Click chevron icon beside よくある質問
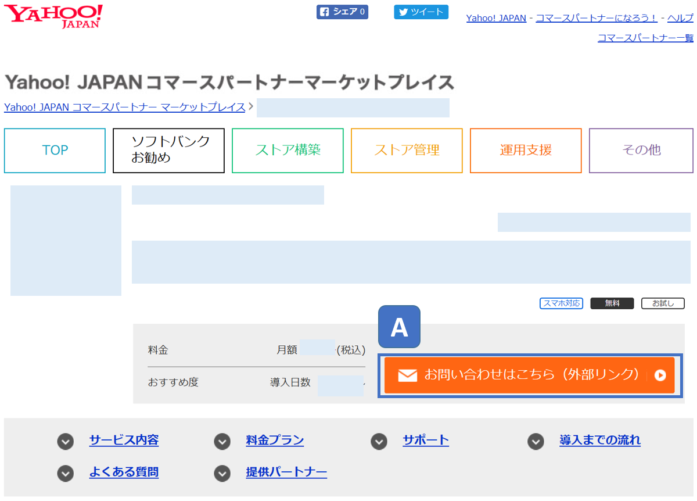This screenshot has height=501, width=697. coord(66,474)
